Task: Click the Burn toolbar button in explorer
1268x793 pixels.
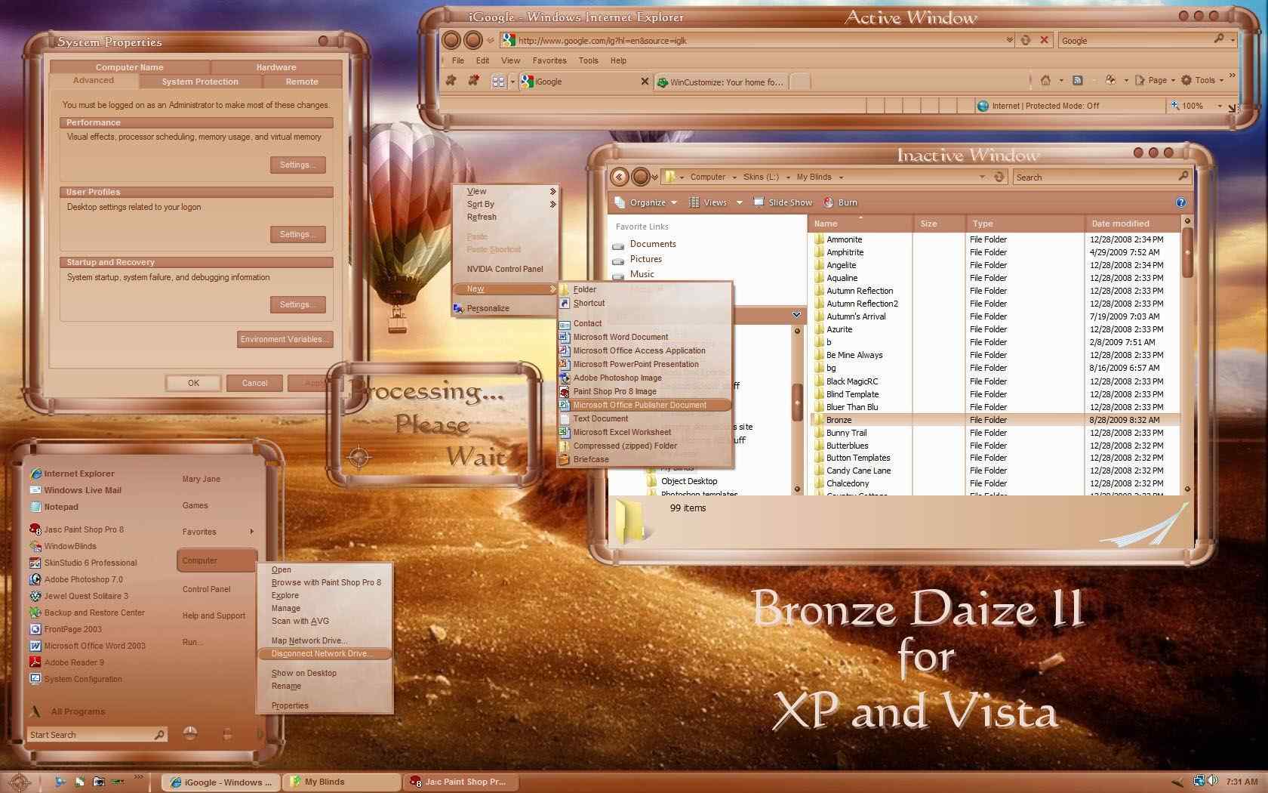Action: click(x=840, y=202)
